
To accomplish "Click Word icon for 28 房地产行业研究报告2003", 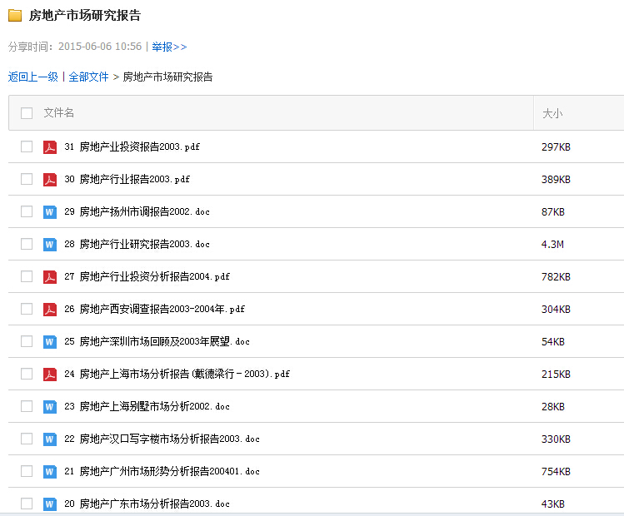I will (50, 245).
